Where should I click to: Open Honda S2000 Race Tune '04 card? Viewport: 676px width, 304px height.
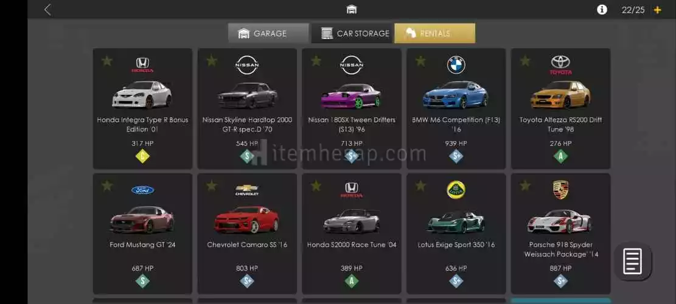click(351, 234)
